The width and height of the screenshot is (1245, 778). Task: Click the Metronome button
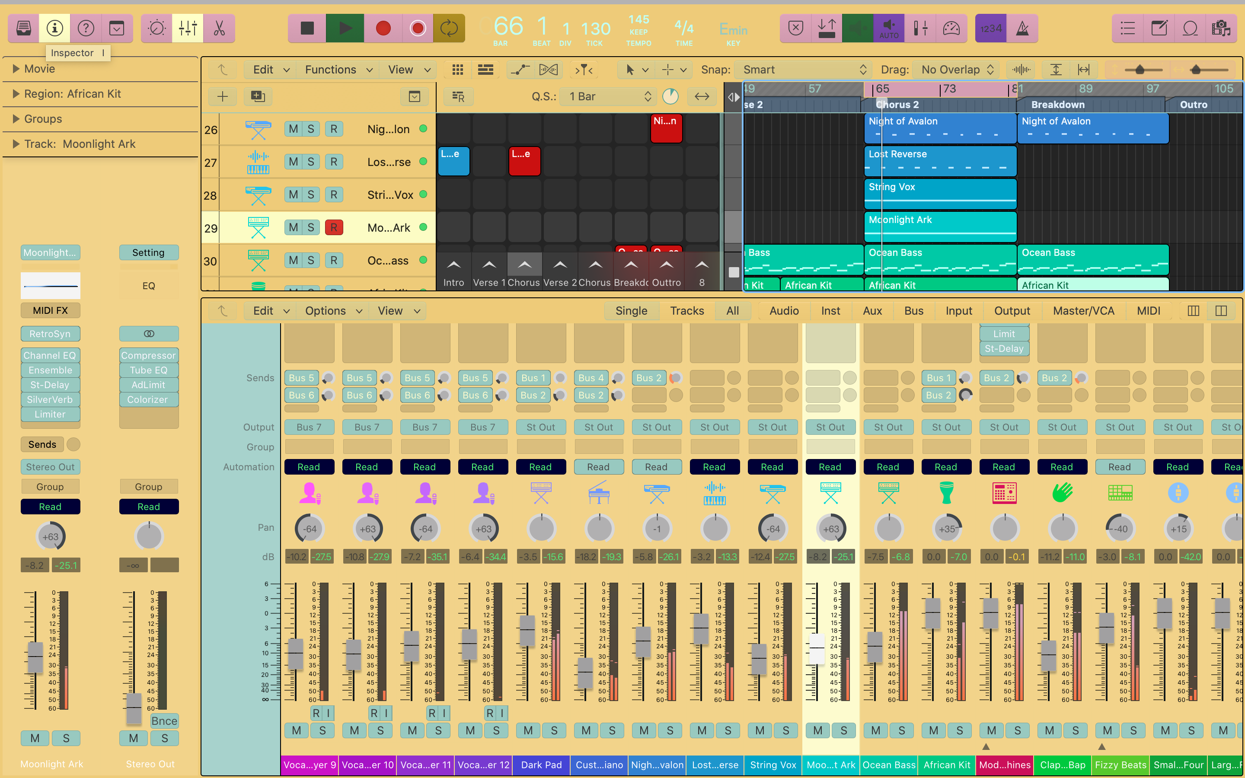coord(1022,28)
